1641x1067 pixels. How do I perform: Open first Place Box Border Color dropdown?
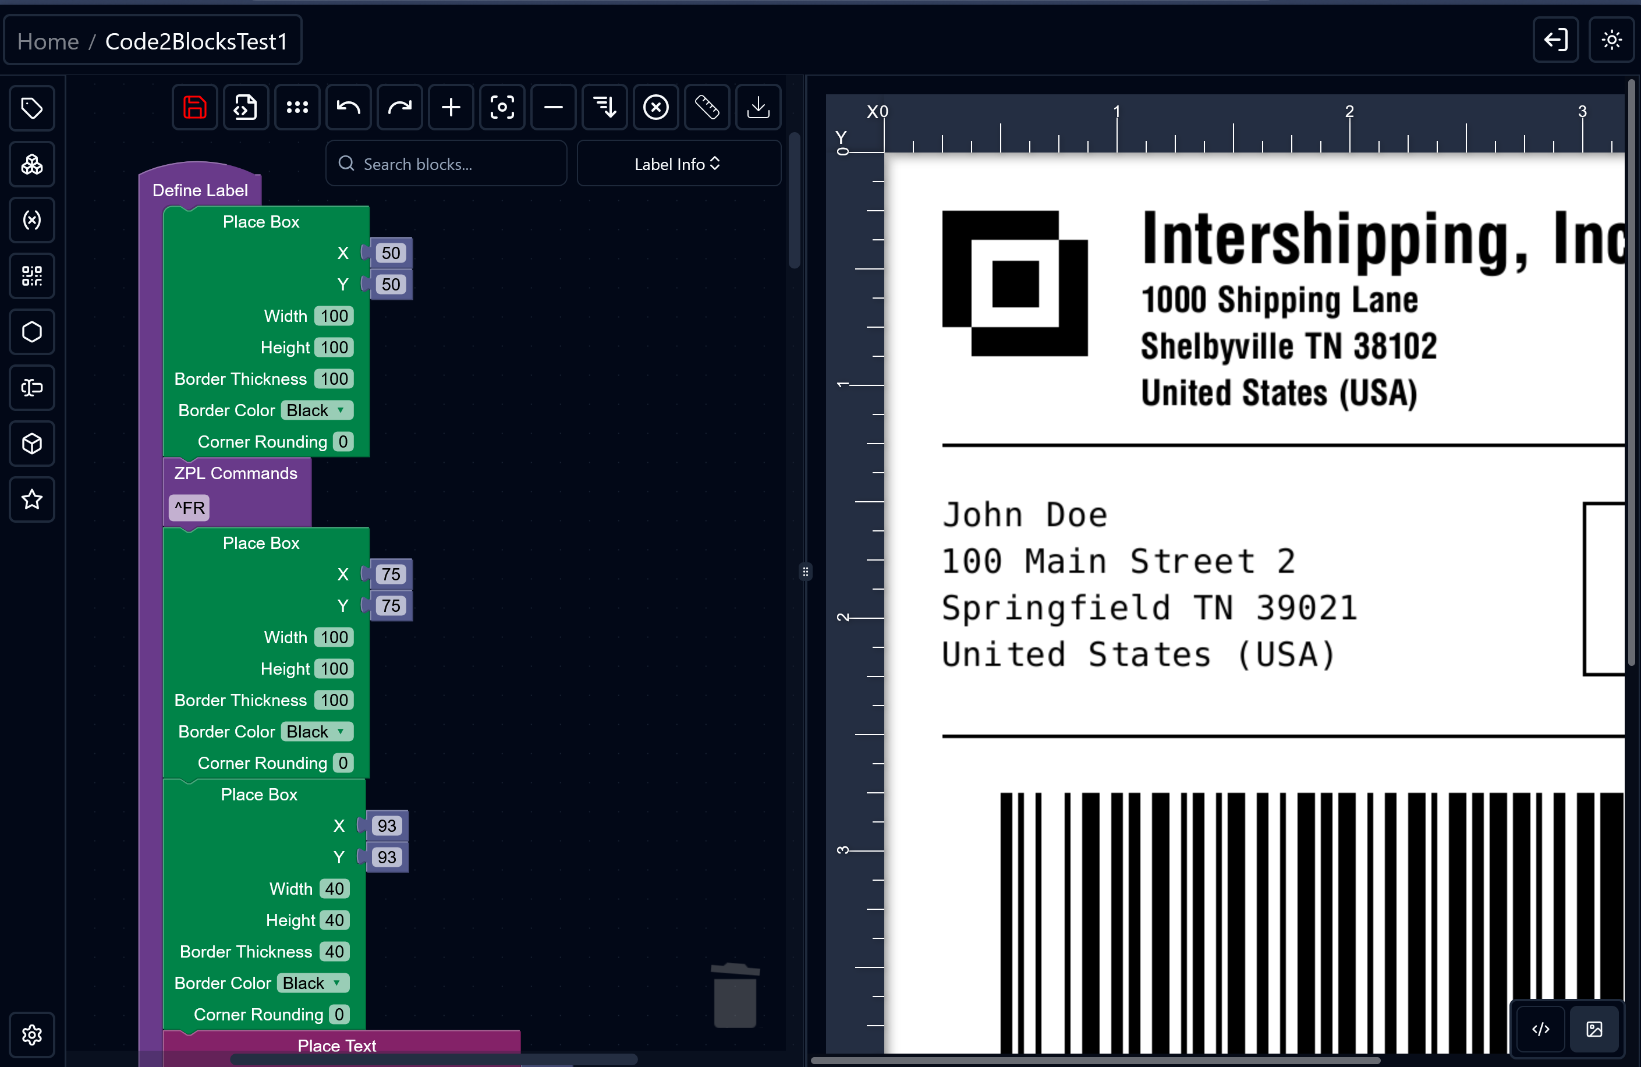[x=317, y=410]
